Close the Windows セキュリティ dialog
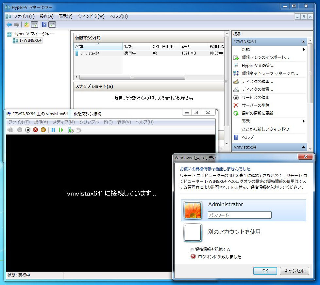Viewport: 320px width, 285px height. tap(306, 157)
